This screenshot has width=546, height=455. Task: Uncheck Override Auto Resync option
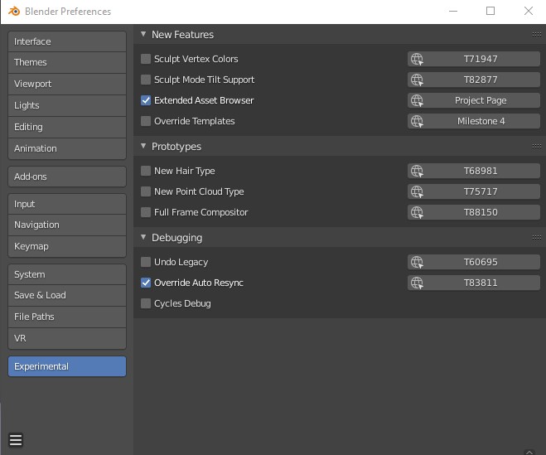[146, 283]
